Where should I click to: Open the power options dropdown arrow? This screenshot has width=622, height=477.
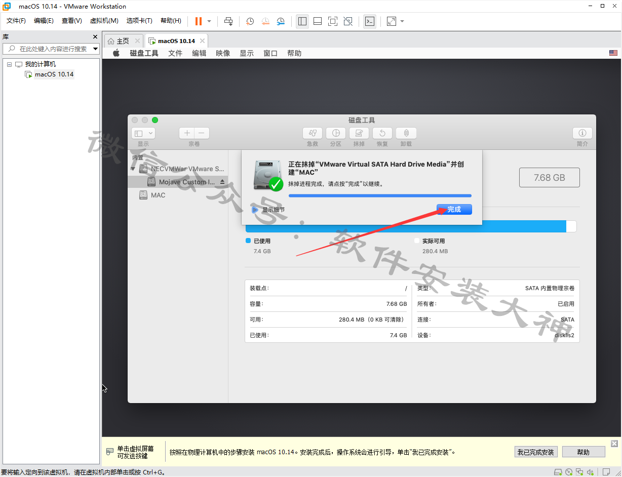[x=209, y=21]
